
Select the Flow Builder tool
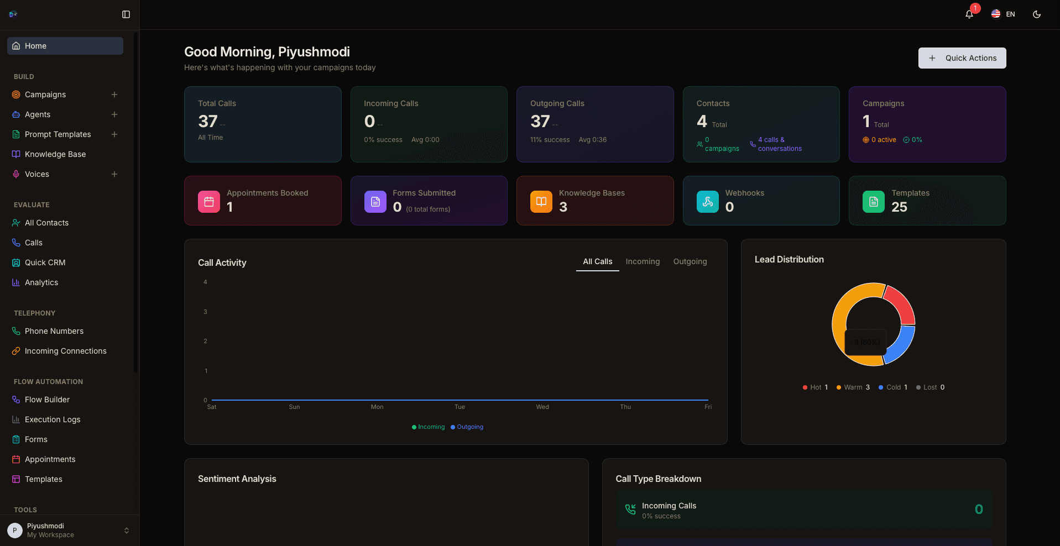tap(47, 400)
